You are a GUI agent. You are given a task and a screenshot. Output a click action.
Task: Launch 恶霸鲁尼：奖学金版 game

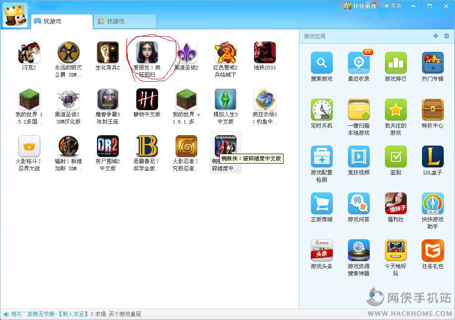click(147, 146)
